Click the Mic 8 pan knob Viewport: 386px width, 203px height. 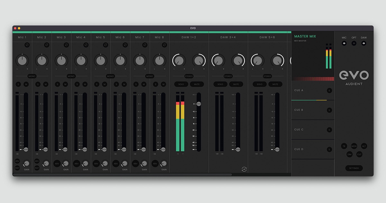coord(160,60)
